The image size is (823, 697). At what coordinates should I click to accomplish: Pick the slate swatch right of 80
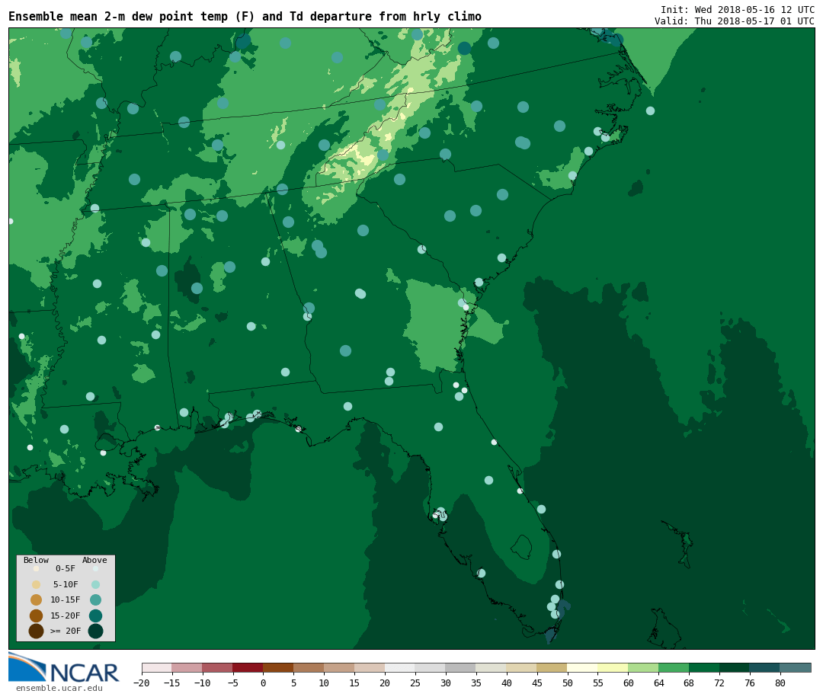point(796,668)
